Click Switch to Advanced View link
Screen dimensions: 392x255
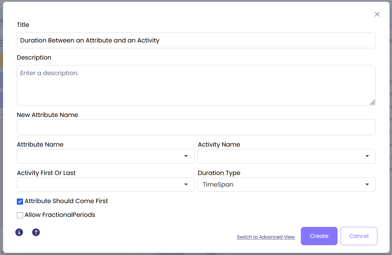266,237
